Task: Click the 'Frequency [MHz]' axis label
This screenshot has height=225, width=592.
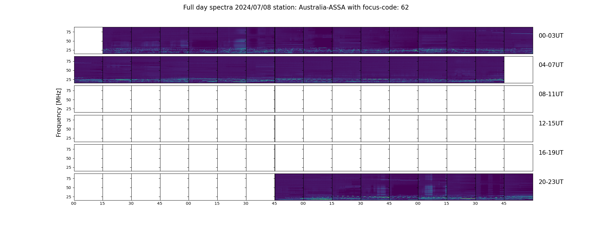Action: [59, 113]
